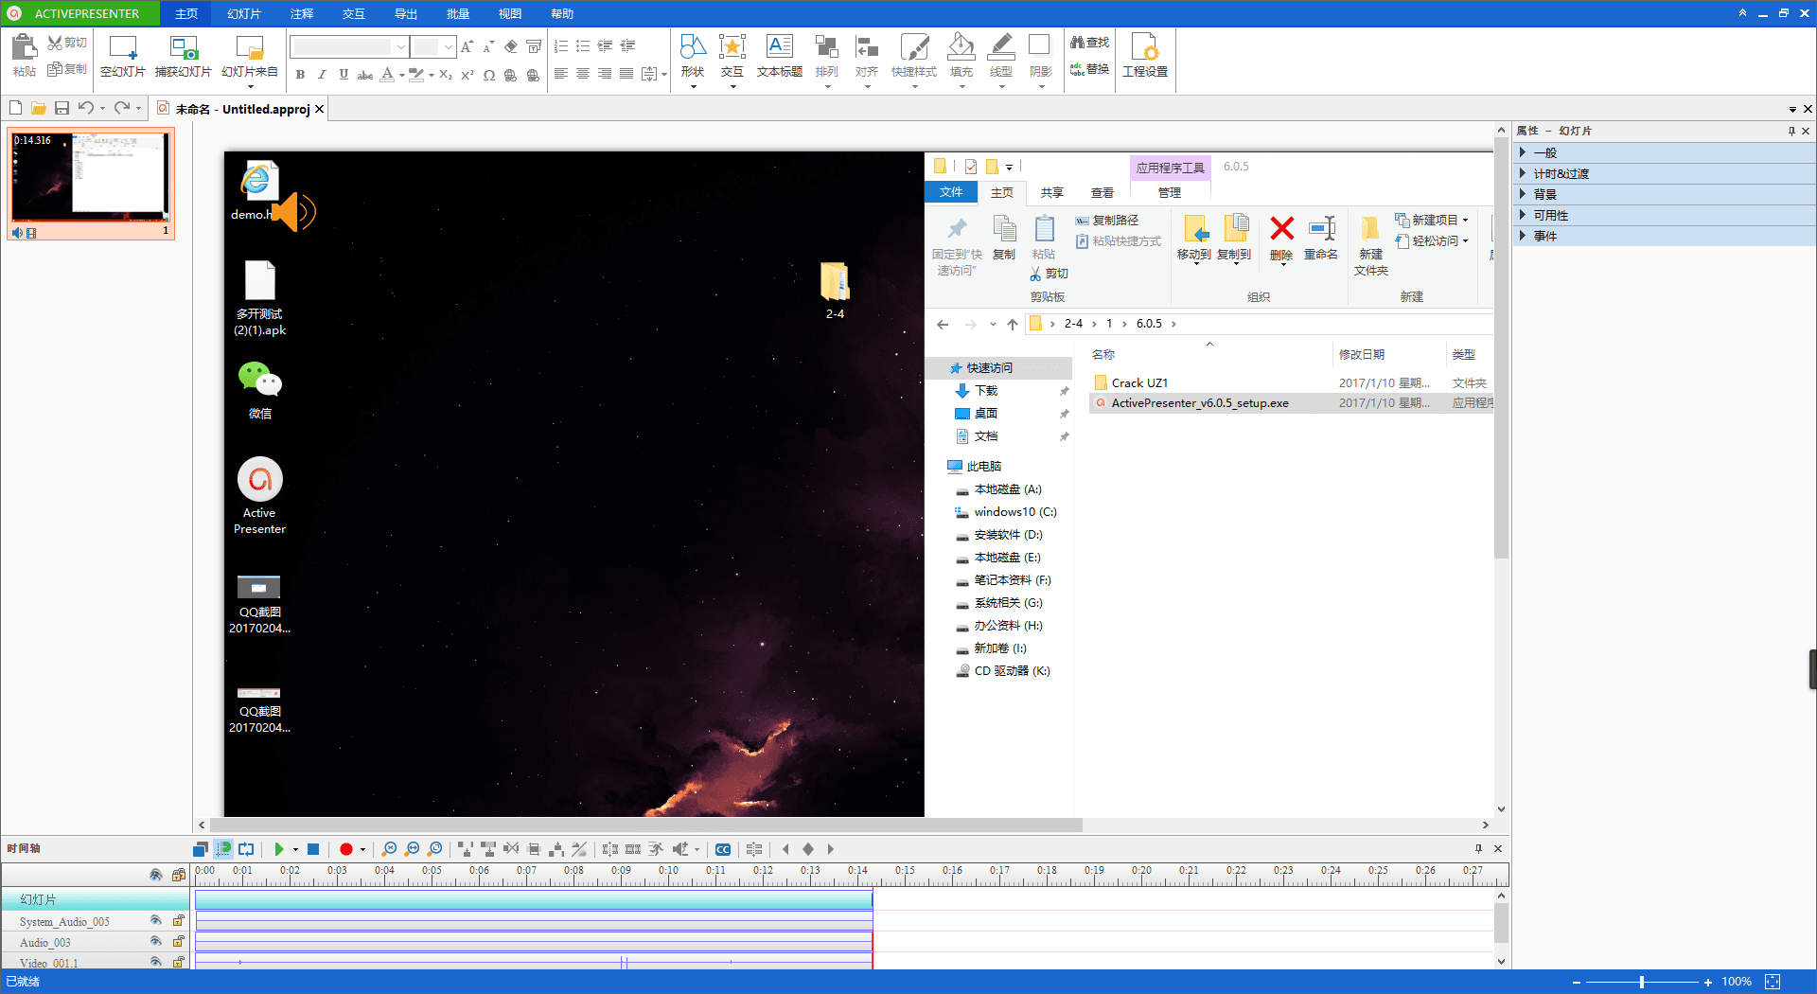Click the 替换 (Replace) button
Viewport: 1817px width, 994px height.
[1089, 69]
